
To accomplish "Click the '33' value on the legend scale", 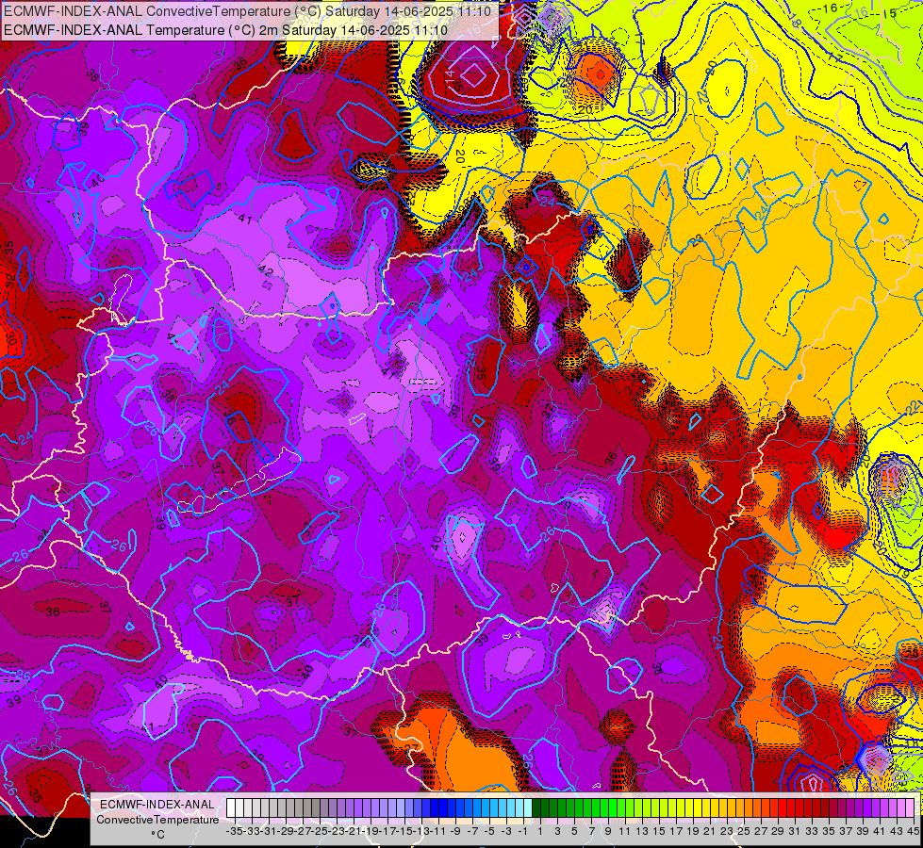I will point(811,831).
